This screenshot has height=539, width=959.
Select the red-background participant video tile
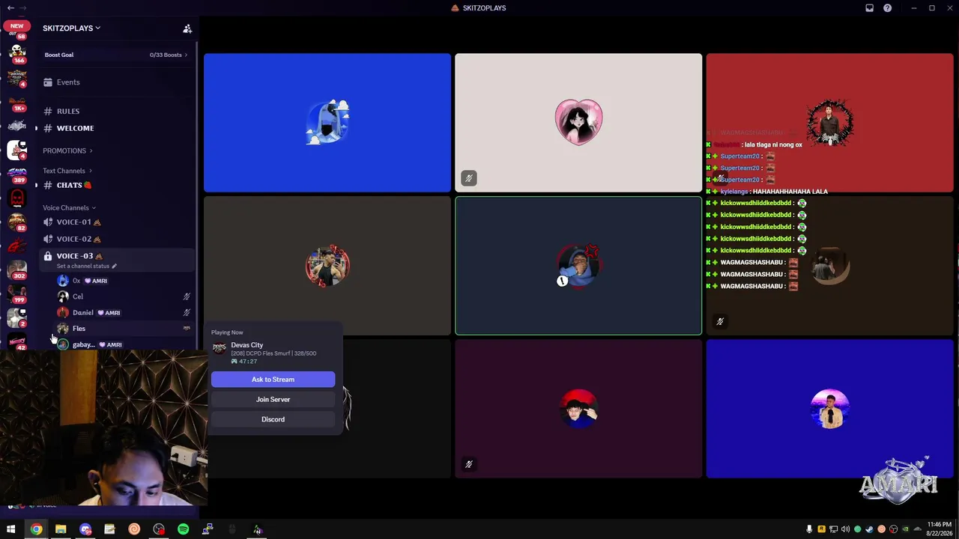pyautogui.click(x=829, y=123)
